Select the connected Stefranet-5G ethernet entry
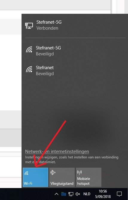The width and height of the screenshot is (128, 200). coord(75,25)
